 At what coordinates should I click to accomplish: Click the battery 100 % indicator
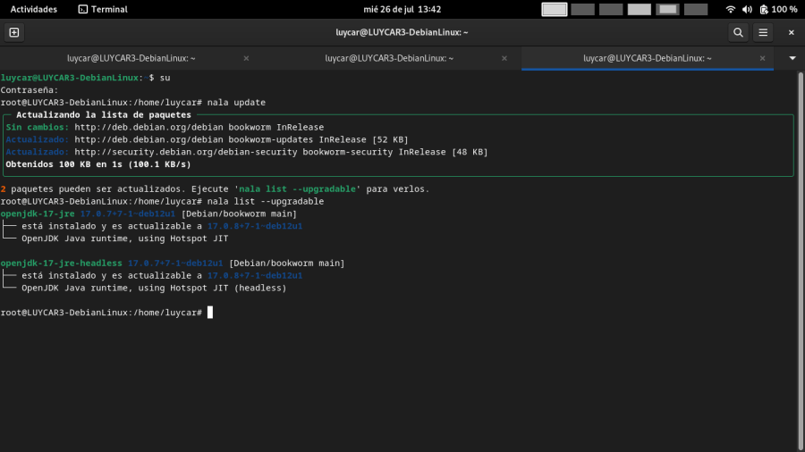pos(778,9)
